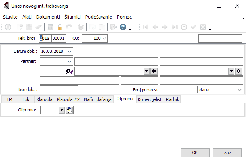Expand the Partner code dropdown
The image size is (246, 159).
(70, 61)
